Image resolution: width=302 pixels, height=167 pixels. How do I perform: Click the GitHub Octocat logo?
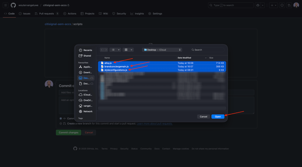13,5
